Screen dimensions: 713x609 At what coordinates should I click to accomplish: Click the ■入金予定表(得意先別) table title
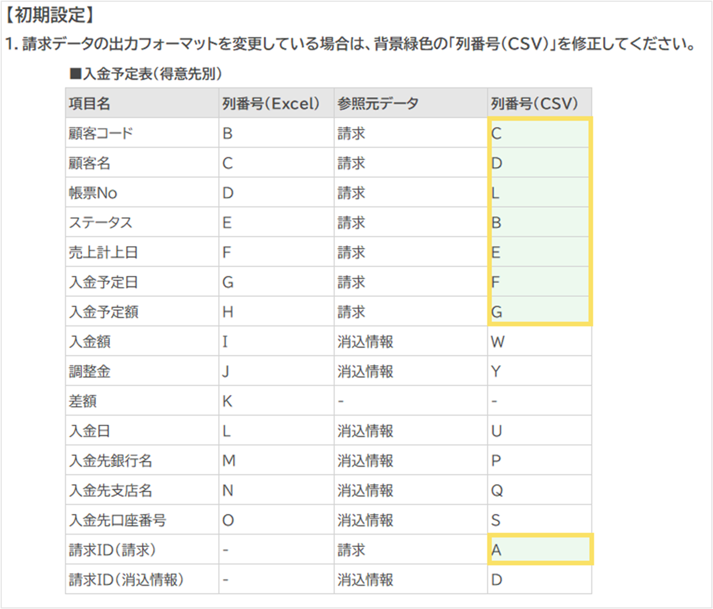coord(146,74)
